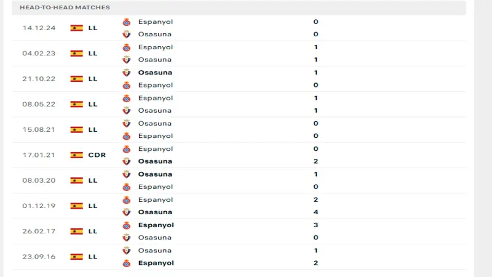Select bold Espanyol name in 26.02.17 match
Image resolution: width=492 pixels, height=277 pixels.
(156, 225)
